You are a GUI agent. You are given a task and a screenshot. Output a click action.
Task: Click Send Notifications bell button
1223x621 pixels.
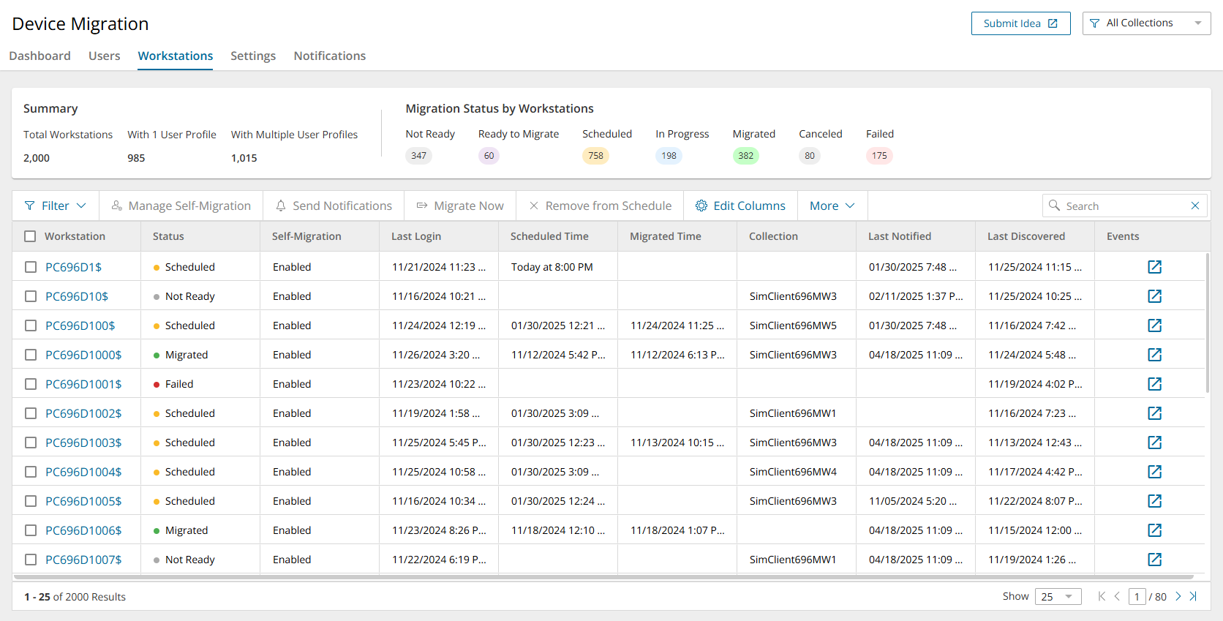tap(334, 206)
